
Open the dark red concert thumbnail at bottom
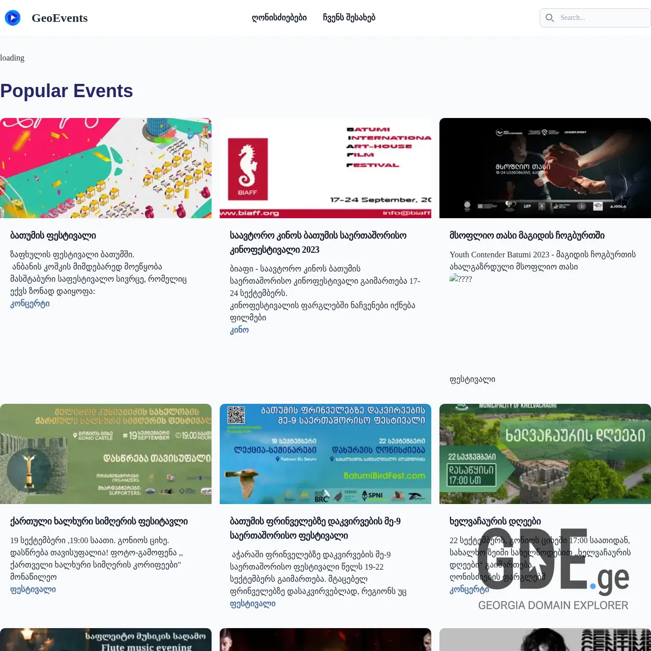[x=325, y=640]
